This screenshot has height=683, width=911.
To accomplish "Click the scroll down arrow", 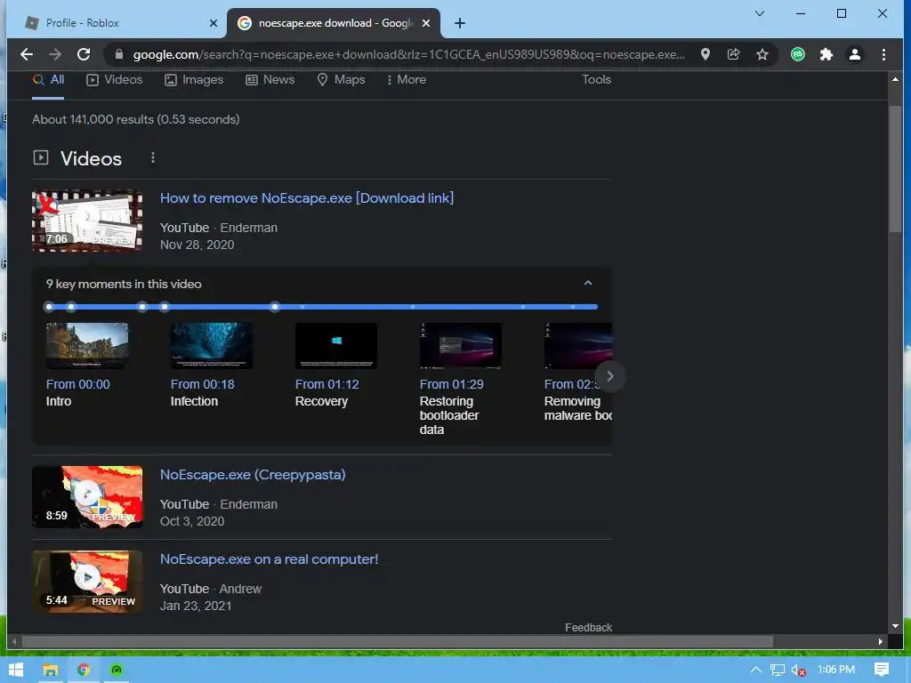I will tap(895, 626).
